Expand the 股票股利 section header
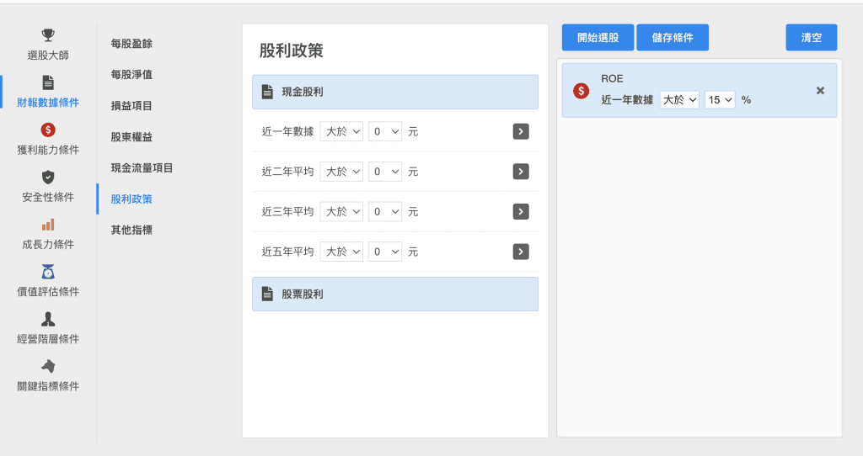Image resolution: width=863 pixels, height=456 pixels. [395, 294]
